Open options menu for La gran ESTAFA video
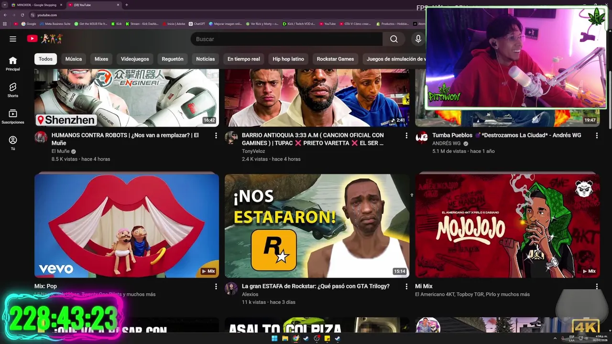612x344 pixels. point(406,287)
